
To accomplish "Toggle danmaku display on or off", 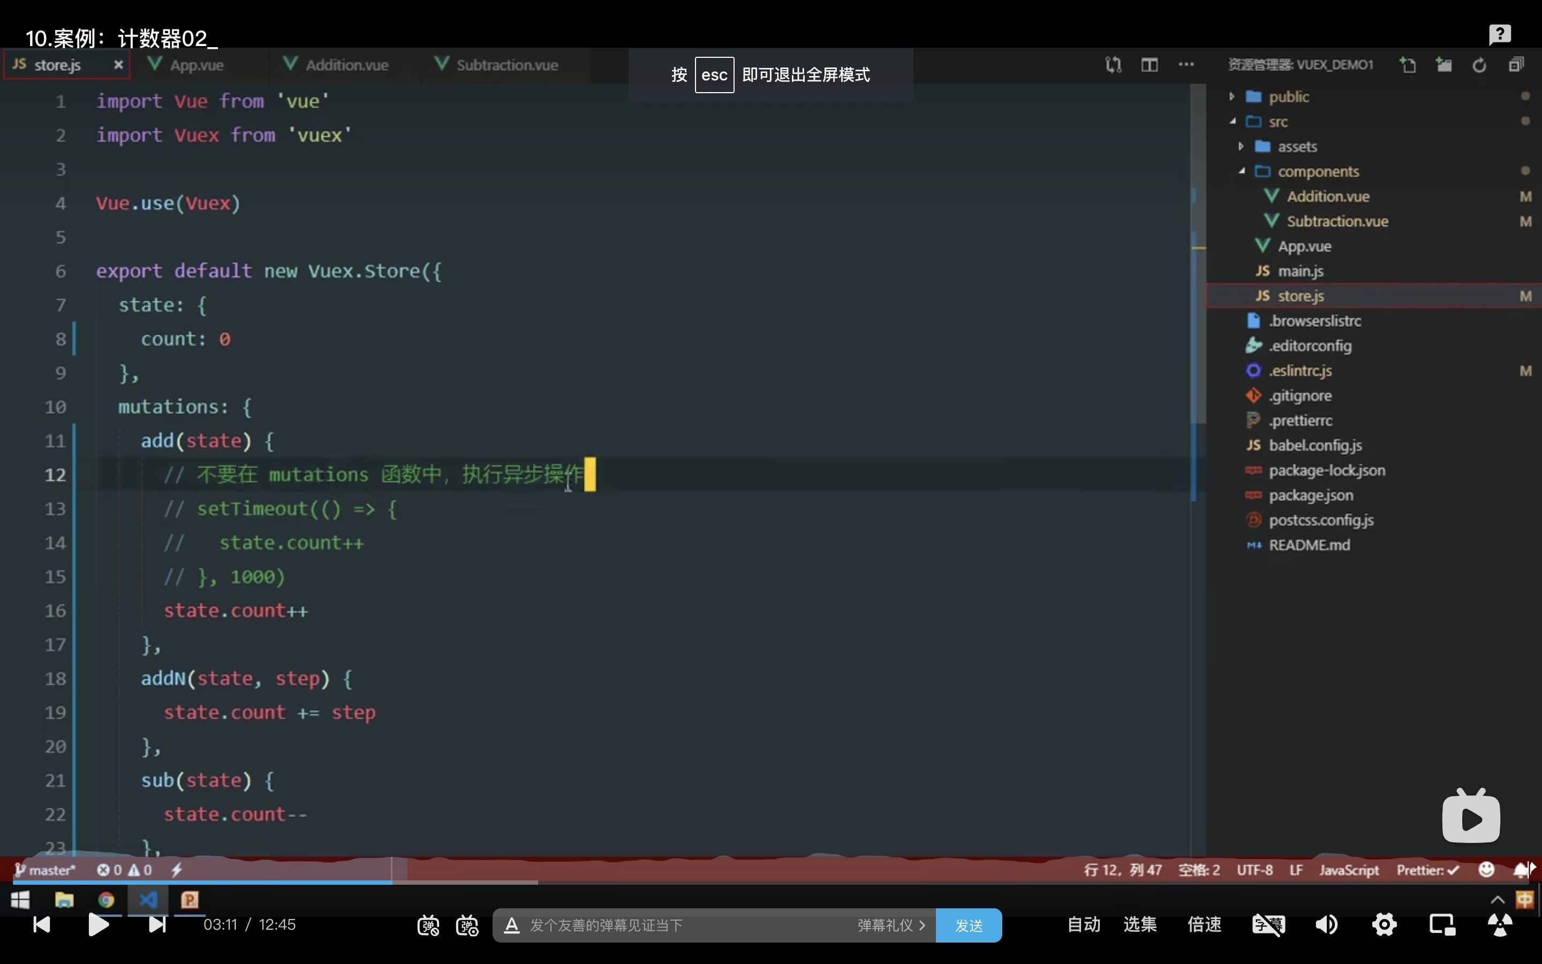I will point(428,925).
